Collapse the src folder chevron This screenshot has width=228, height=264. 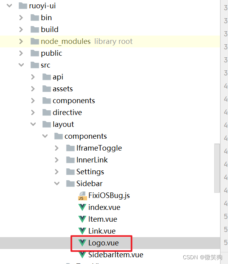[21, 65]
